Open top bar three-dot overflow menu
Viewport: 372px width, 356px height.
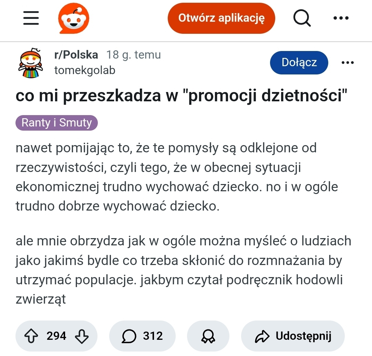pyautogui.click(x=341, y=18)
